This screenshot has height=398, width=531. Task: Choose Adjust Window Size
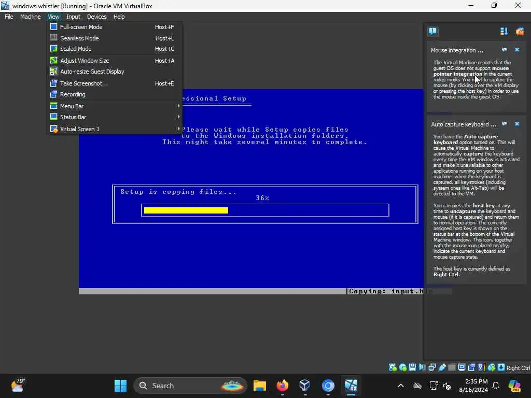[x=115, y=61]
